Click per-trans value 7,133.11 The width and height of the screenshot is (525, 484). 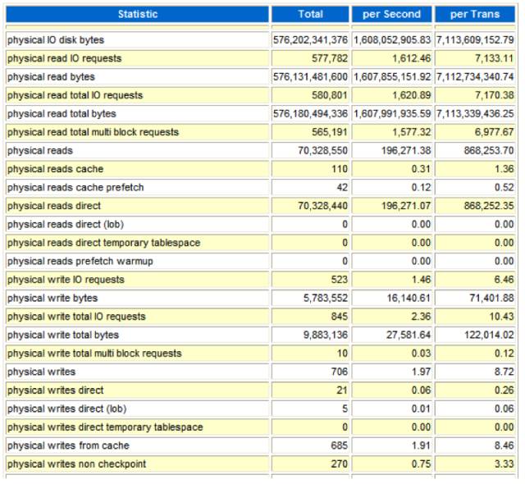coord(494,58)
